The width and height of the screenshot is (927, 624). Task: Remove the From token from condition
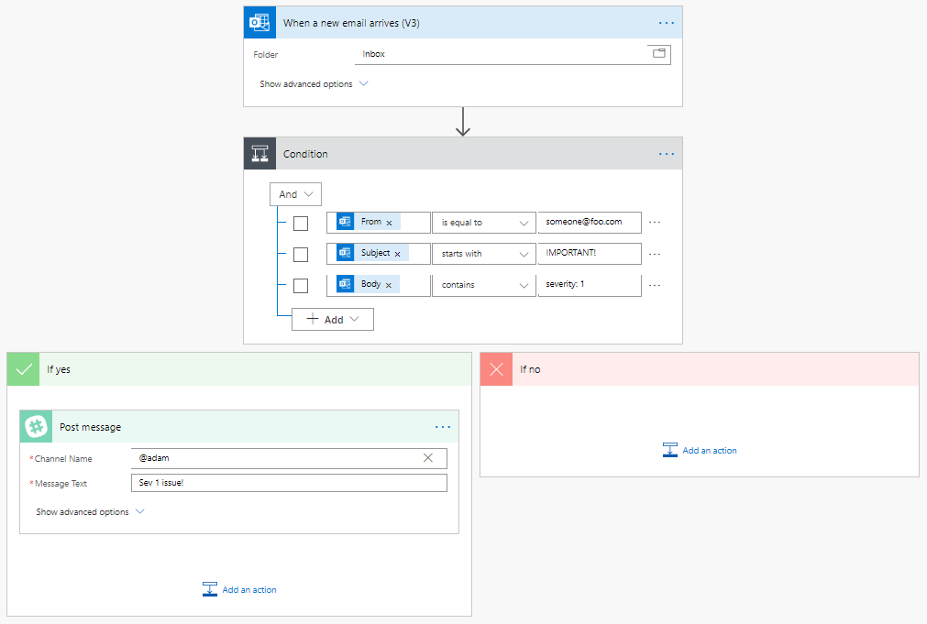[x=389, y=223]
